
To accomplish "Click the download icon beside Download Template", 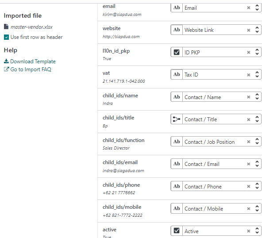I will [x=6, y=61].
